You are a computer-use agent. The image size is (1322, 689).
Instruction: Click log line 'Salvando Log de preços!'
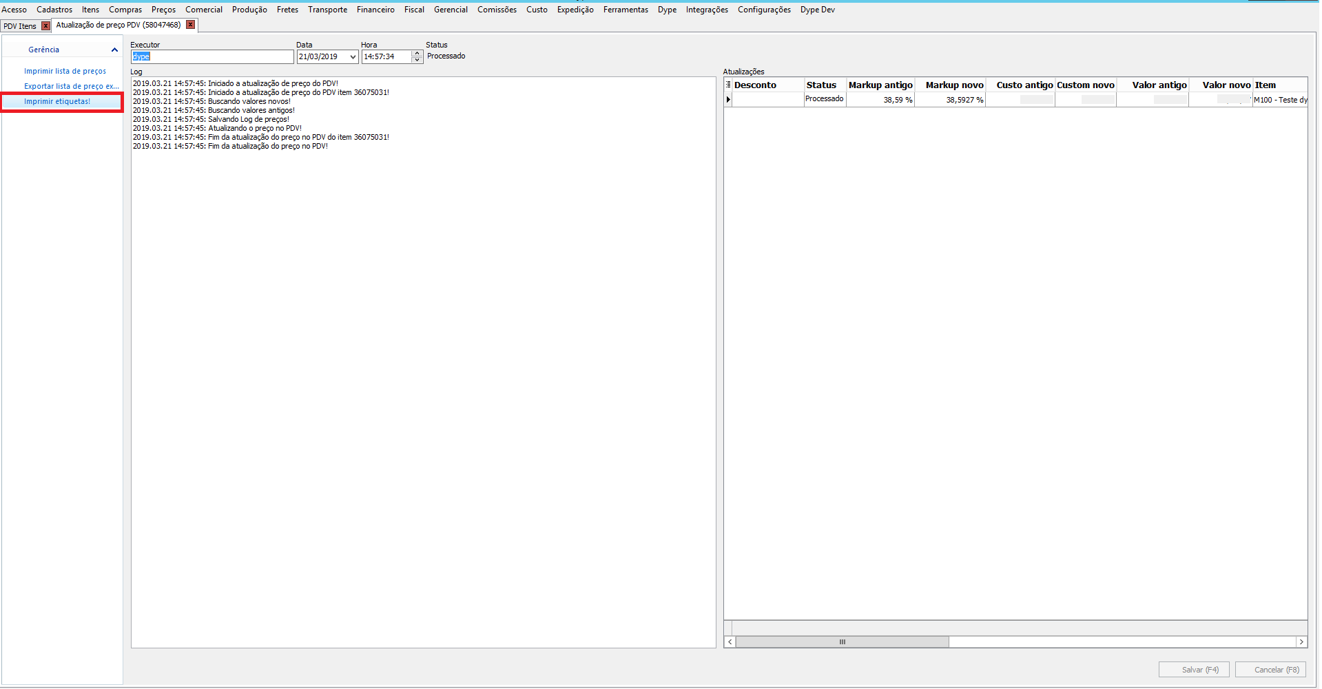click(x=211, y=119)
